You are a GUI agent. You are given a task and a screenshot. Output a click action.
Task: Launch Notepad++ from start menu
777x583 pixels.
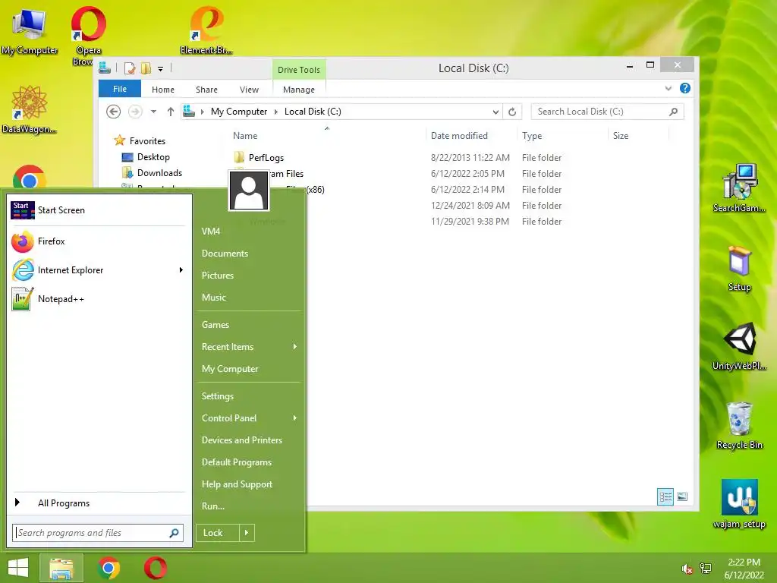98,299
